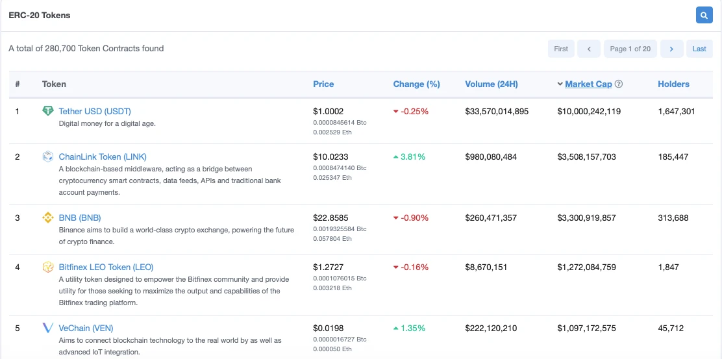Click volume $222,120,210

pos(491,328)
